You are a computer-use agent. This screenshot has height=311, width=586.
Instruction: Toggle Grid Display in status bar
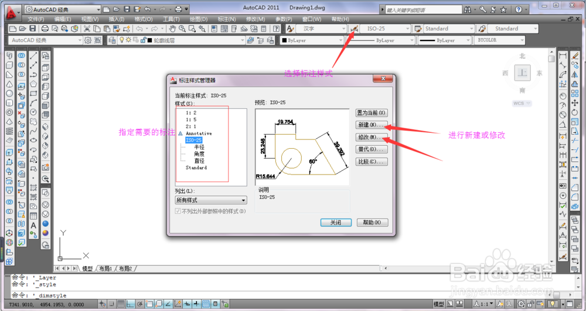[121, 304]
